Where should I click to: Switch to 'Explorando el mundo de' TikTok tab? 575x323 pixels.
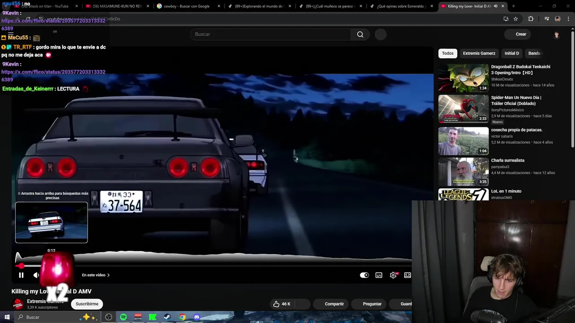258,6
